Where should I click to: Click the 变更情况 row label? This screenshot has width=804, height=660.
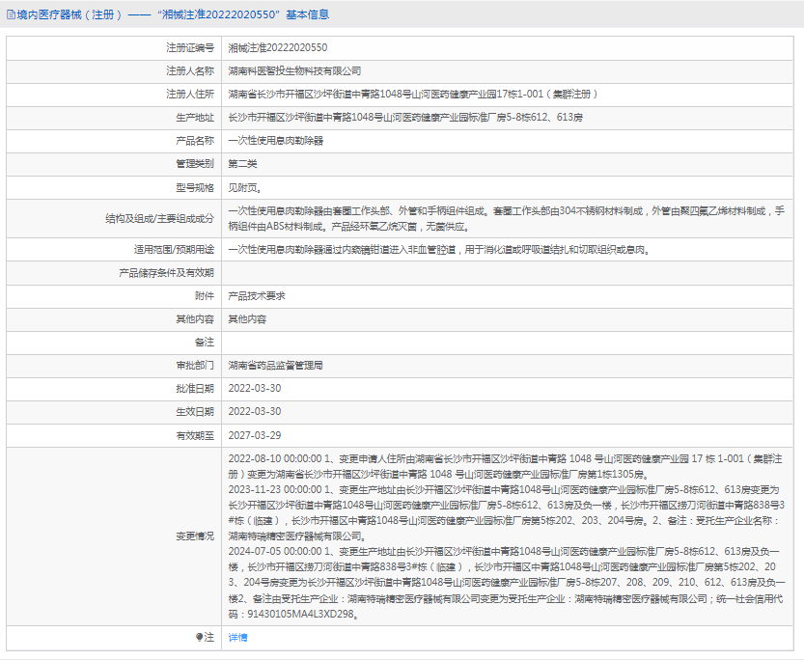tap(195, 536)
